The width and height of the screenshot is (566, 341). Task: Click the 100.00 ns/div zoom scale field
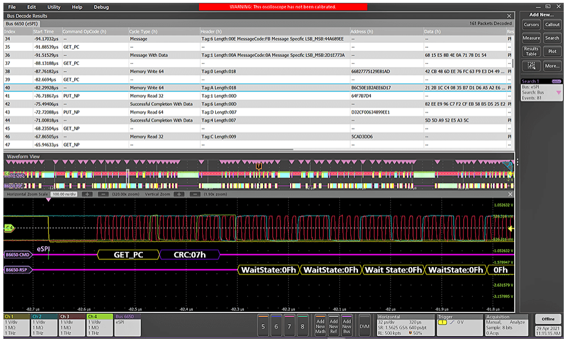pyautogui.click(x=64, y=194)
